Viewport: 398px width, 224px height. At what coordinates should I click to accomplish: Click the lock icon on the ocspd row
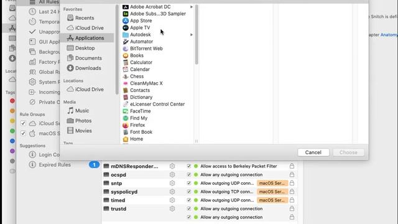292,175
